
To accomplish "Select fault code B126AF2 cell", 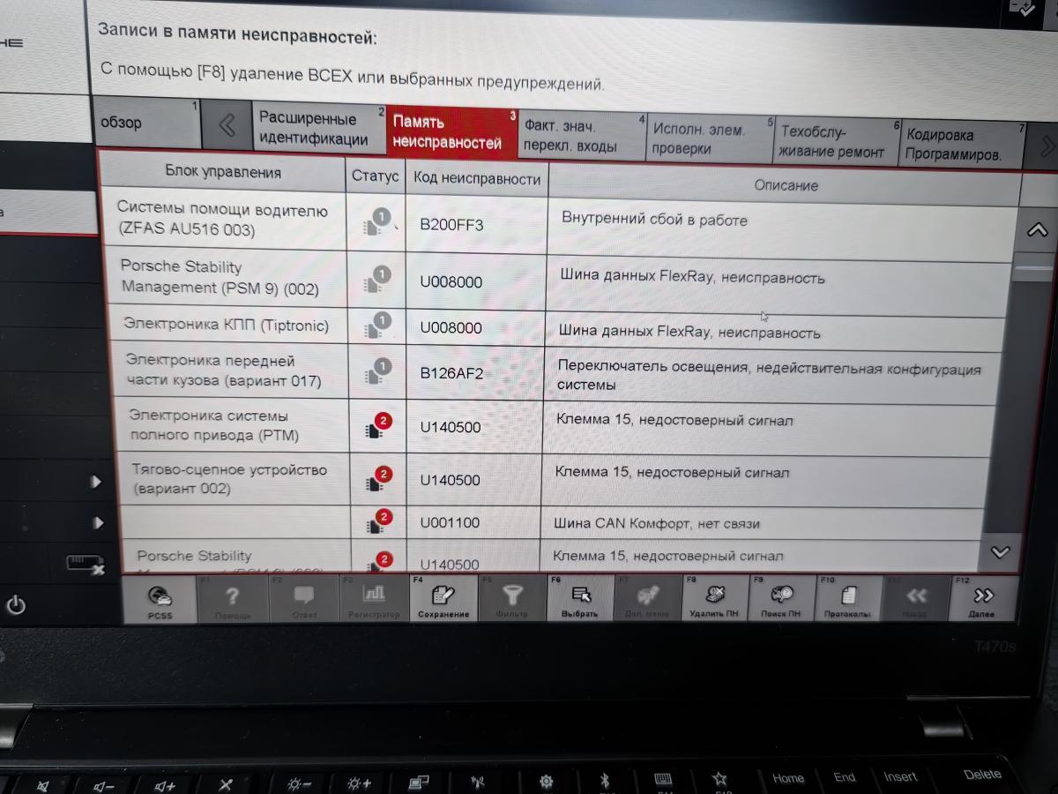I will (x=451, y=373).
